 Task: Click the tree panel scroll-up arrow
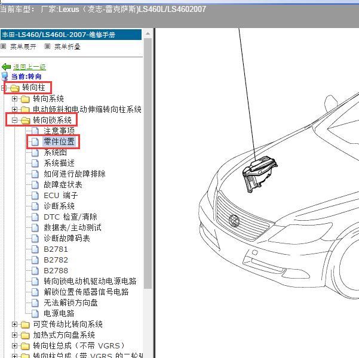coord(148,33)
